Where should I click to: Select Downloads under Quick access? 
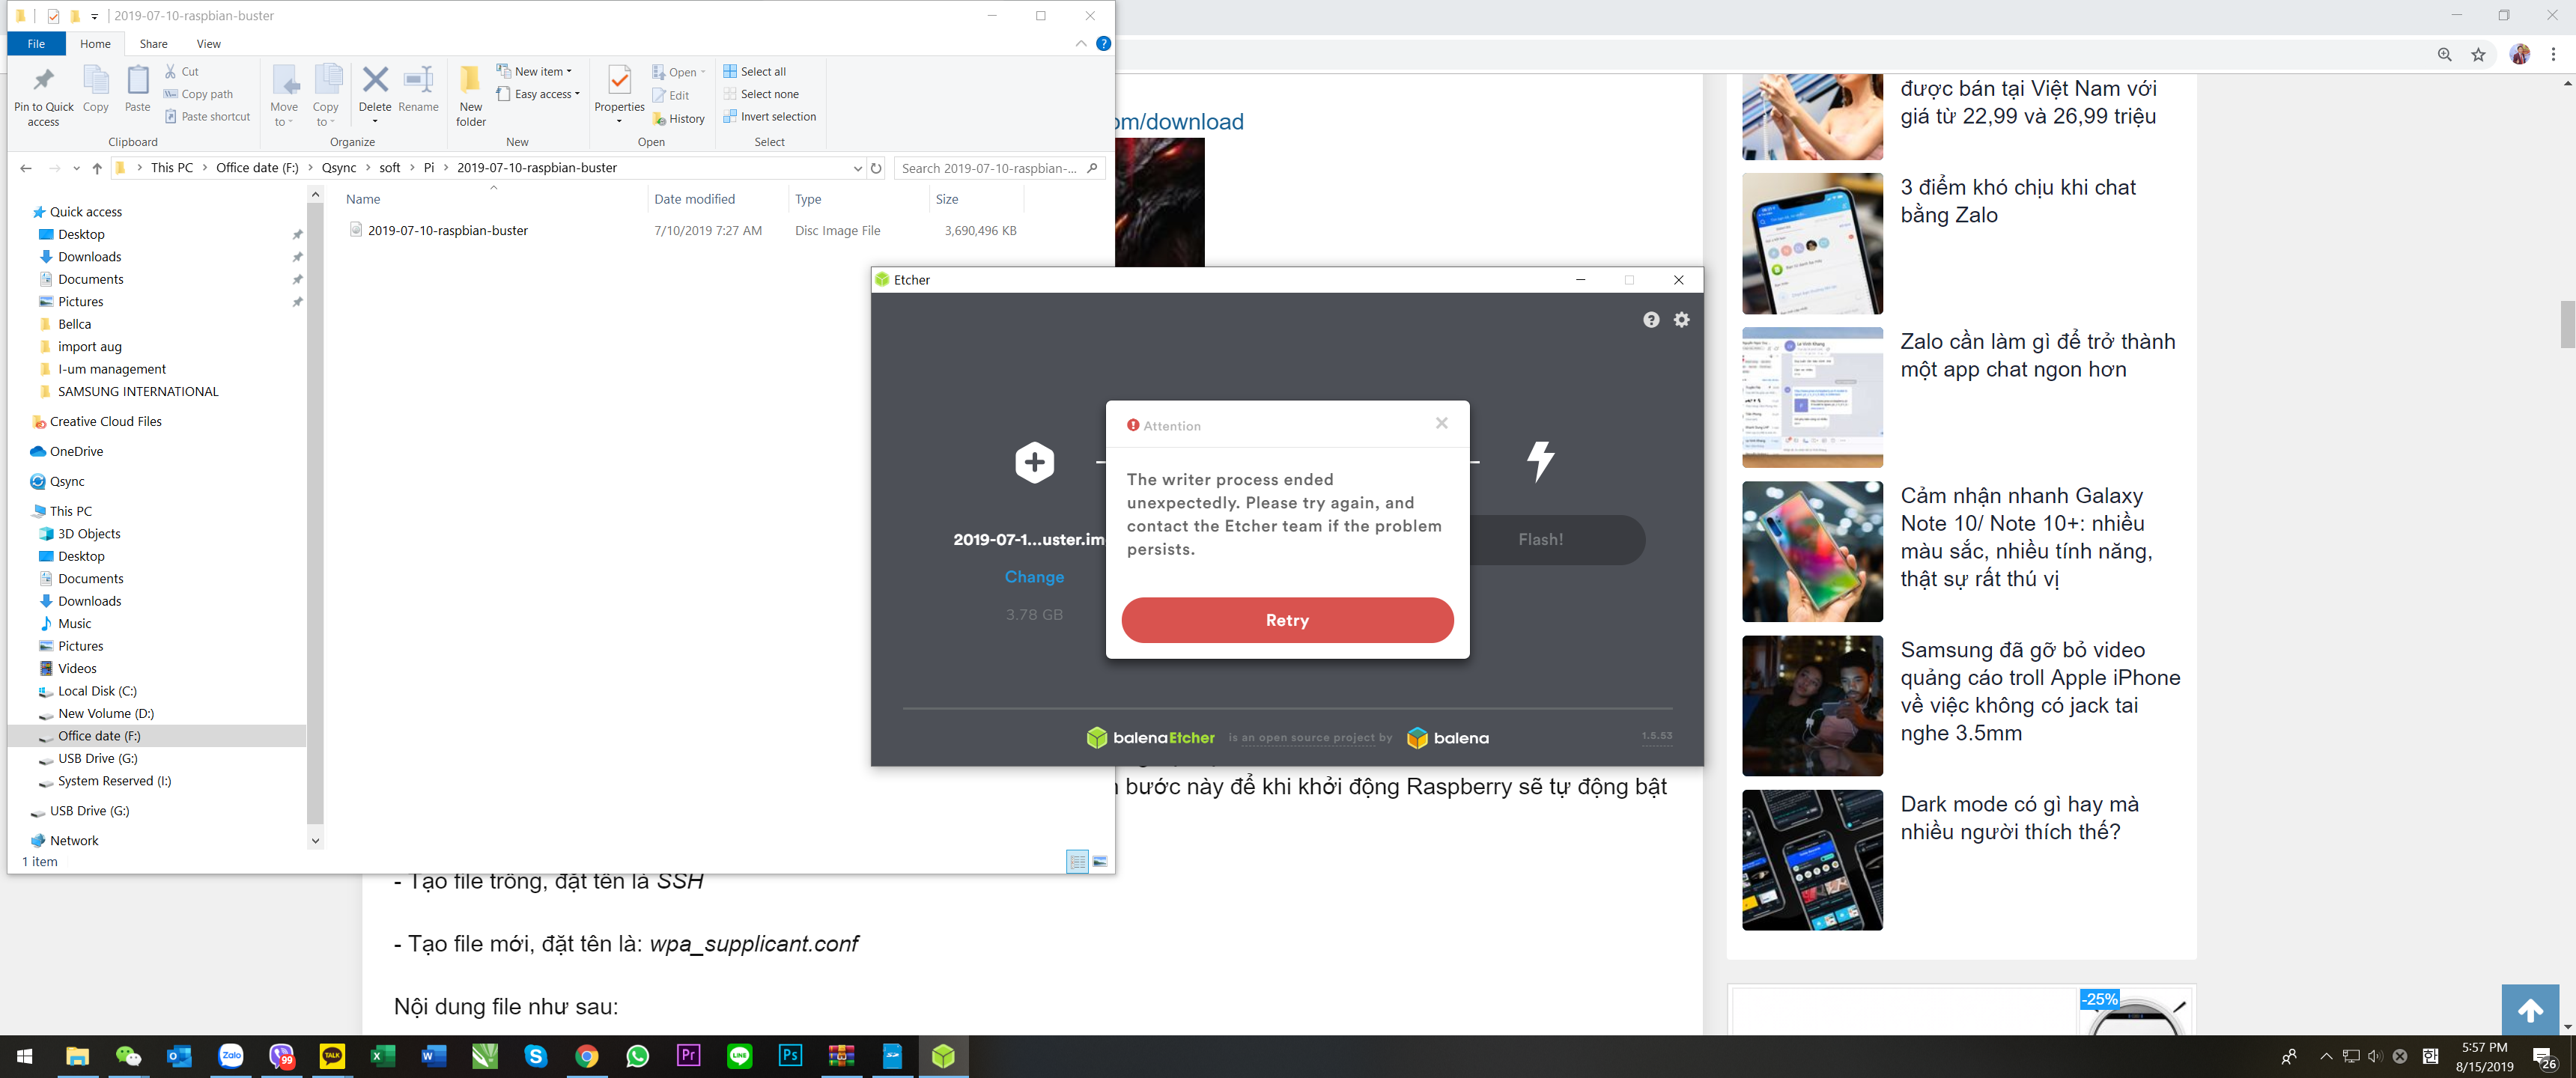coord(89,257)
